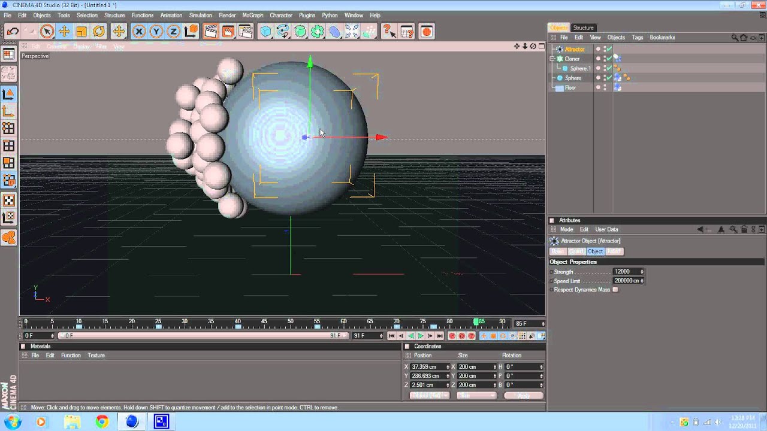Select the Live Selection tool
767x431 pixels.
click(x=47, y=31)
